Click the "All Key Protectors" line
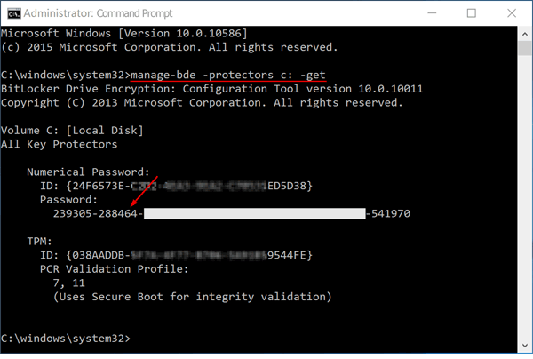This screenshot has width=533, height=359. [x=60, y=144]
